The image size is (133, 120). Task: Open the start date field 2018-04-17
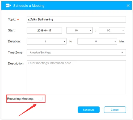[44, 30]
